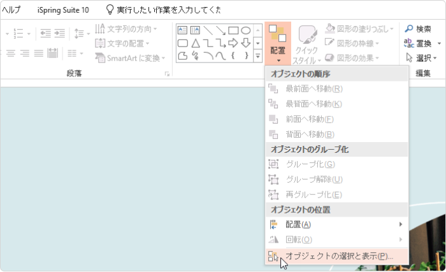Screen dimensions: 446x272
Task: Select the triangle shape
Action: coord(196,43)
